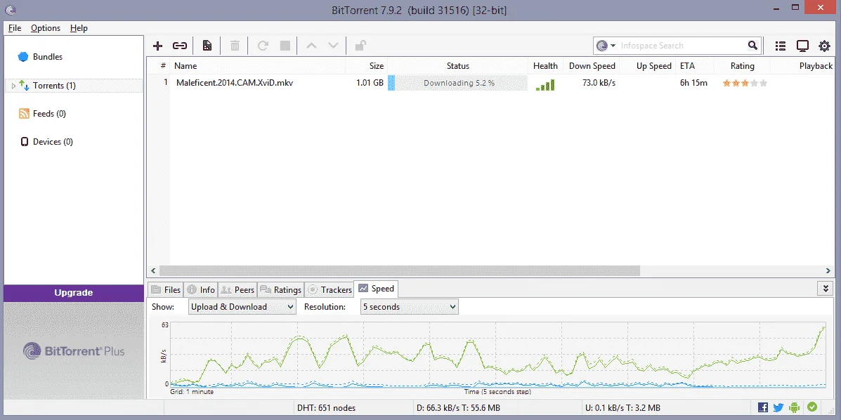Expand the Torrents tree arrow
The height and width of the screenshot is (420, 841).
(13, 85)
